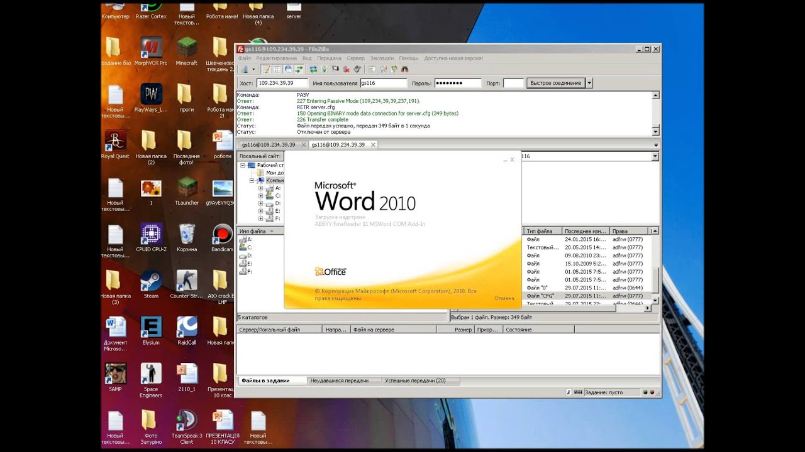Expand the D: drive tree node
Image resolution: width=805 pixels, height=452 pixels.
[260, 203]
